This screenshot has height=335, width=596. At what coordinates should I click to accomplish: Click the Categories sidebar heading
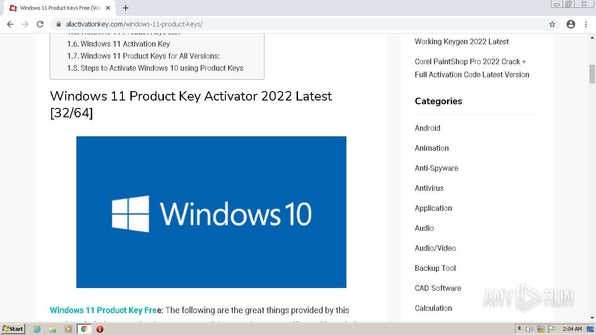coord(439,101)
